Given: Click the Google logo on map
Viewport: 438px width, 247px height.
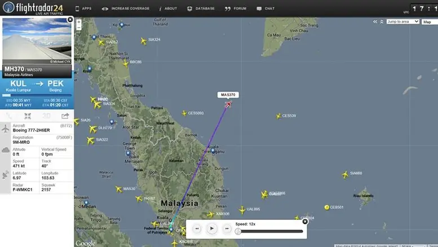Looking at the screenshot, I should click(85, 244).
